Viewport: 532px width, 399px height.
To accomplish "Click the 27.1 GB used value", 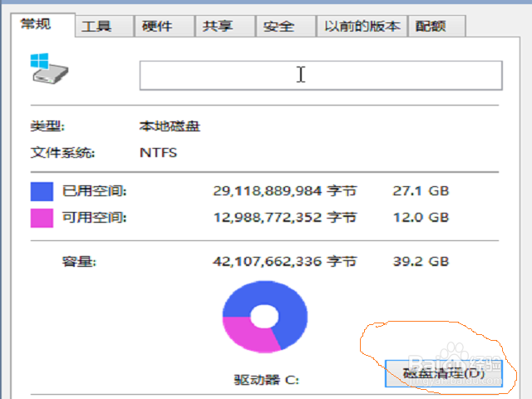I will (x=421, y=191).
